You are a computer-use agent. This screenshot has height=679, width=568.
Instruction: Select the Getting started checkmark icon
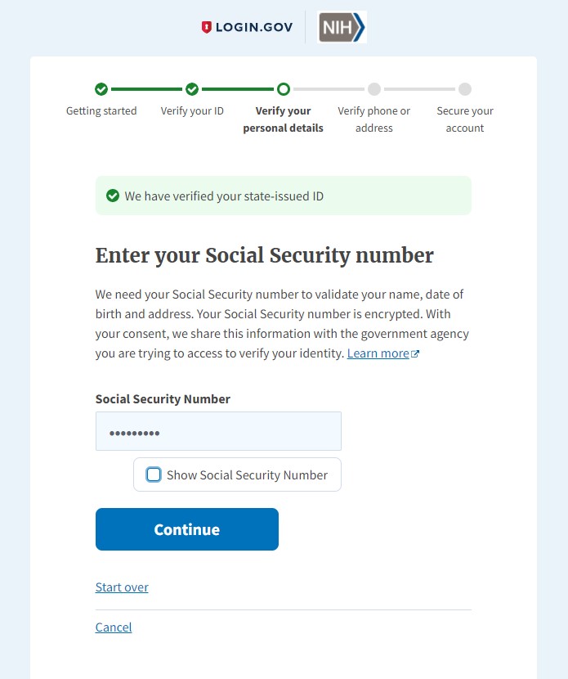101,89
